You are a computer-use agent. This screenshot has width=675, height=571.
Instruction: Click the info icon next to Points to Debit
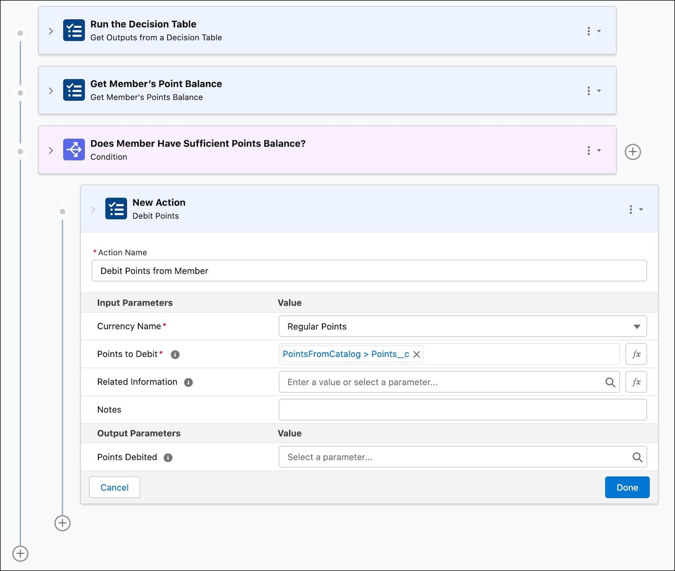point(175,354)
